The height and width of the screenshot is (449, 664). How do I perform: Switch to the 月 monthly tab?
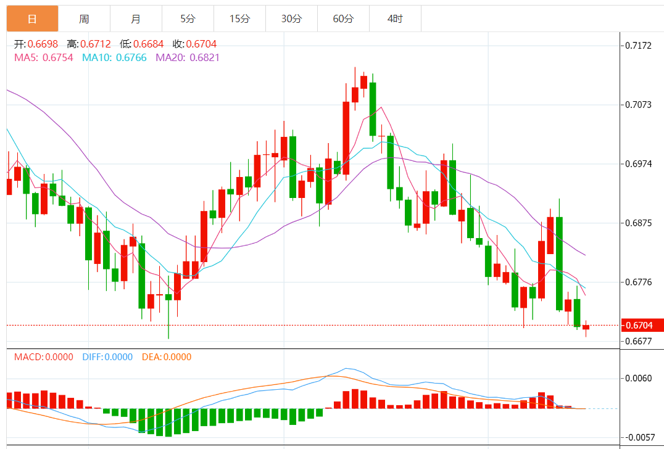click(136, 19)
